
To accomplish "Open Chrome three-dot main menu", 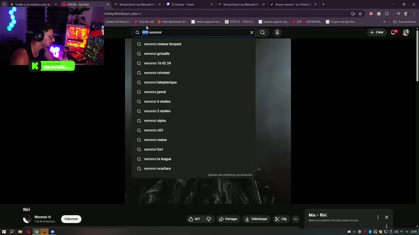I will pos(414,14).
